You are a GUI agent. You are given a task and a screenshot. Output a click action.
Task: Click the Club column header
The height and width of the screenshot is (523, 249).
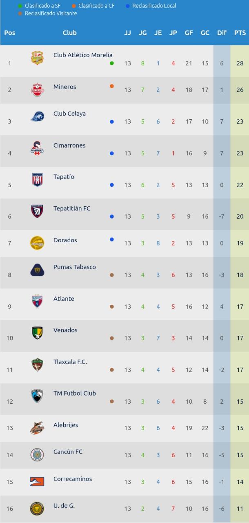click(x=69, y=33)
